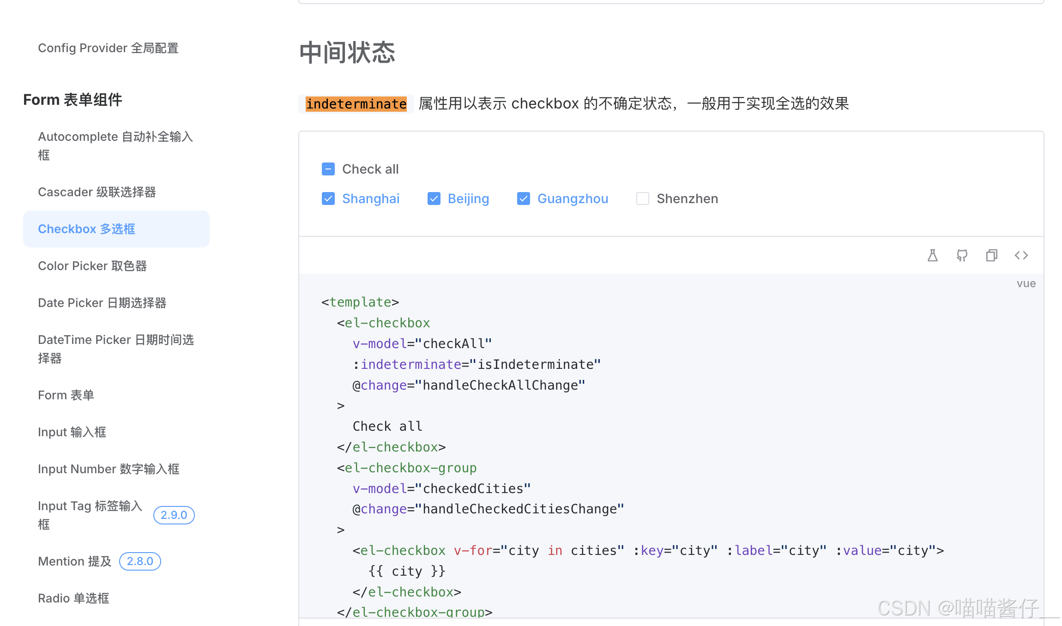
Task: Copy code with the copy icon
Action: pos(991,255)
